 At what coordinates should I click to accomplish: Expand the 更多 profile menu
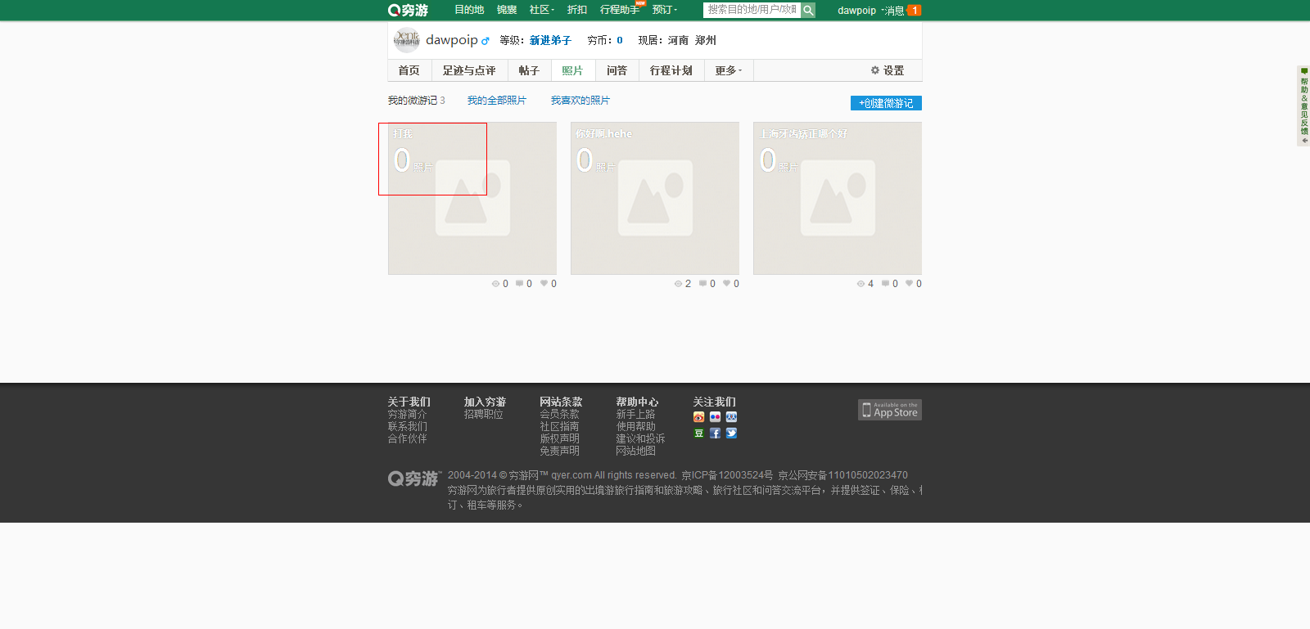coord(728,71)
